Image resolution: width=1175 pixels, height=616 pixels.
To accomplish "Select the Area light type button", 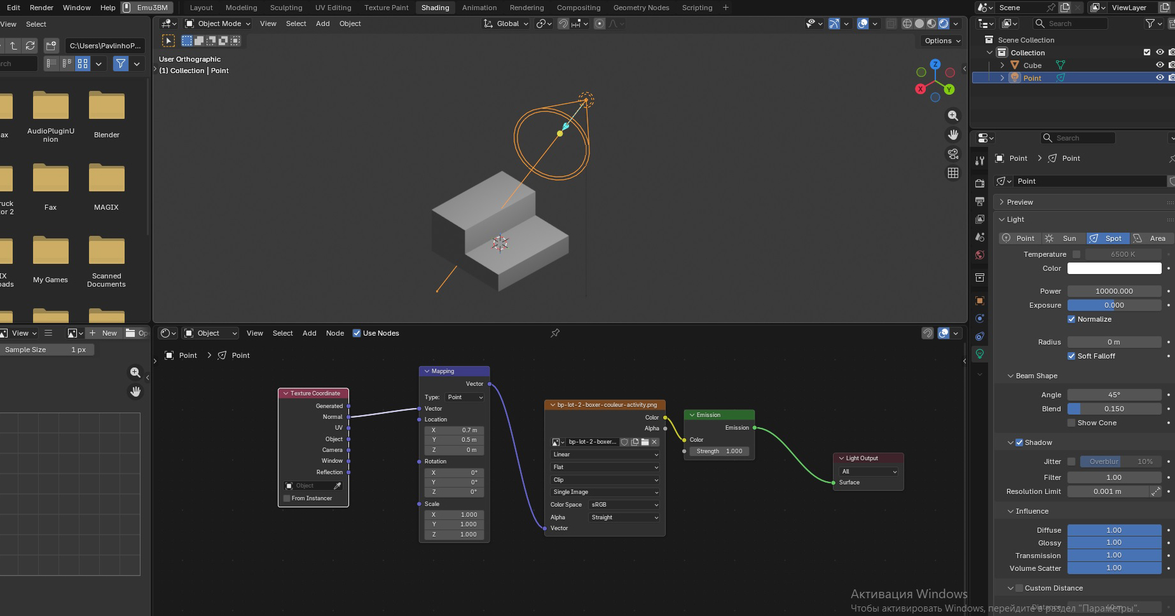I will [1151, 238].
